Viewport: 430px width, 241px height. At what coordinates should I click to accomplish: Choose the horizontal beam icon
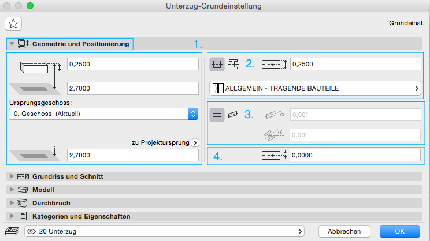click(217, 114)
